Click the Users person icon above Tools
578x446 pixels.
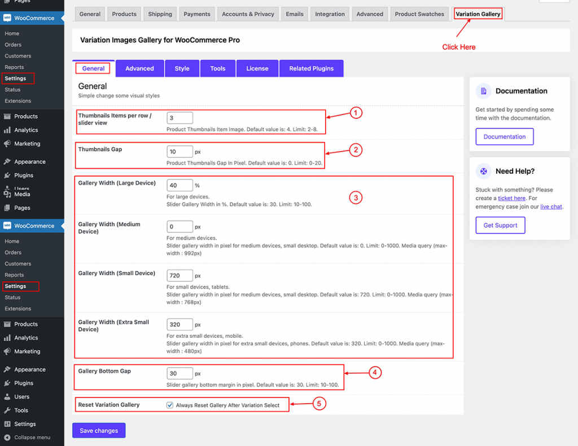point(7,396)
